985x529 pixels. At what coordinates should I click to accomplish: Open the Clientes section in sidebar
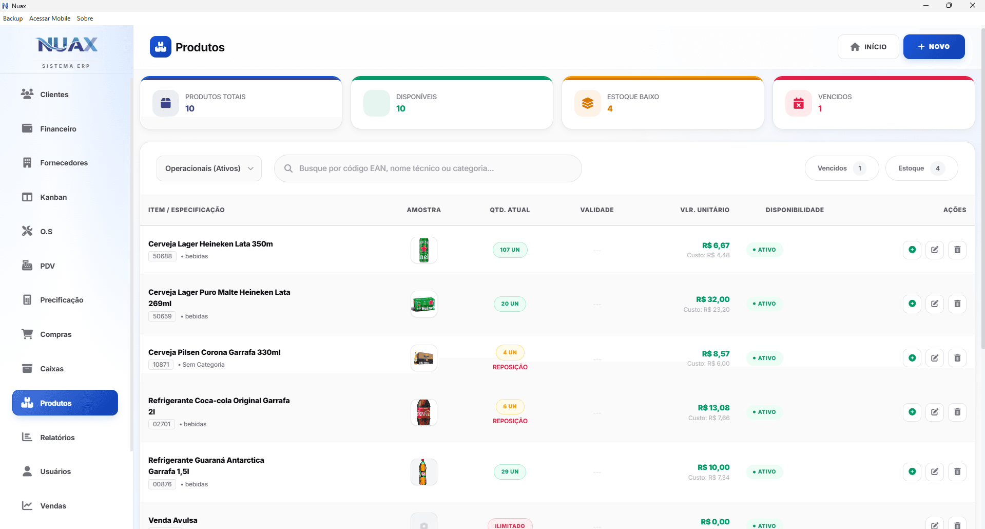click(x=65, y=95)
